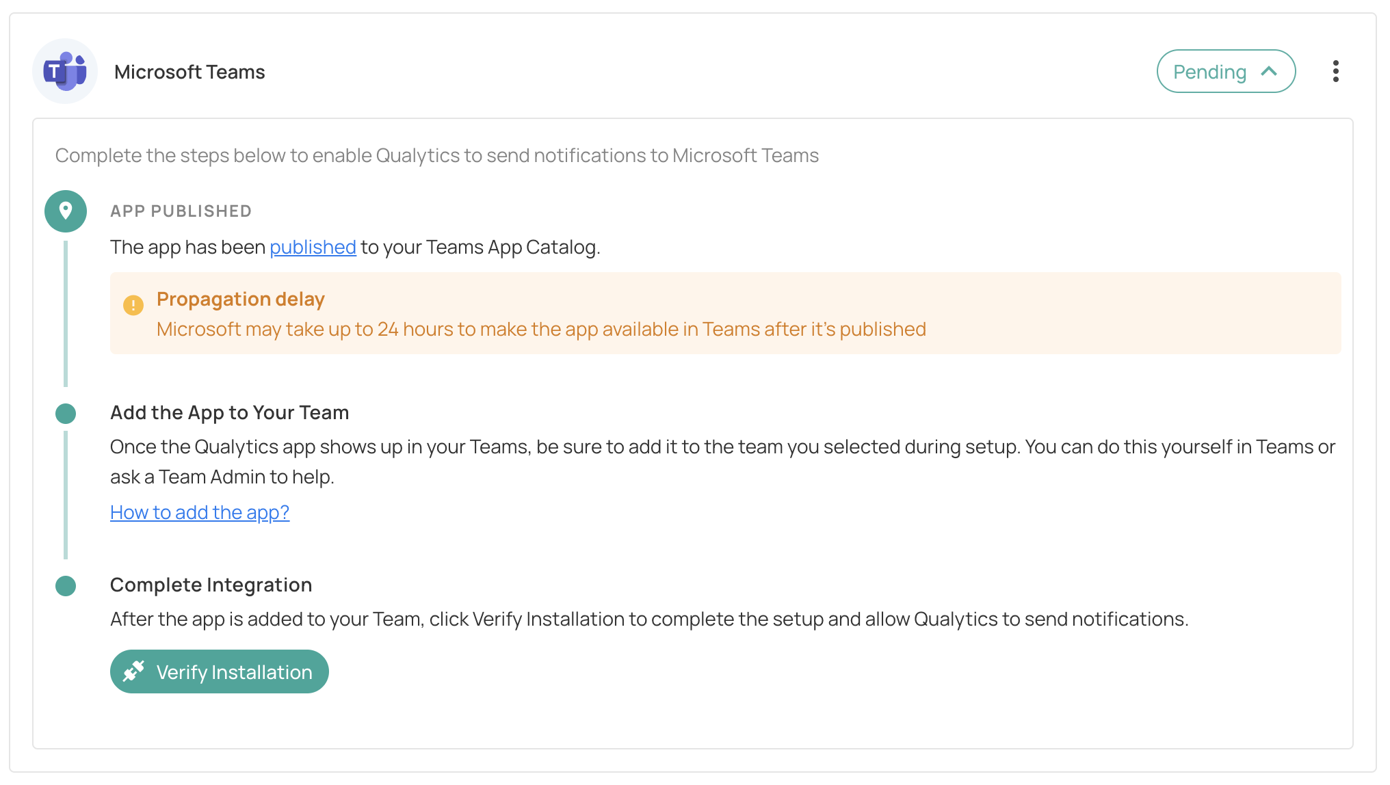
Task: Click the Microsoft Teams logo icon
Action: (x=65, y=71)
